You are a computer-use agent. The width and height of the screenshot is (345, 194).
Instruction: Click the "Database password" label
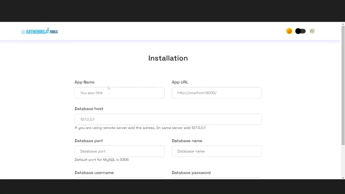[191, 173]
